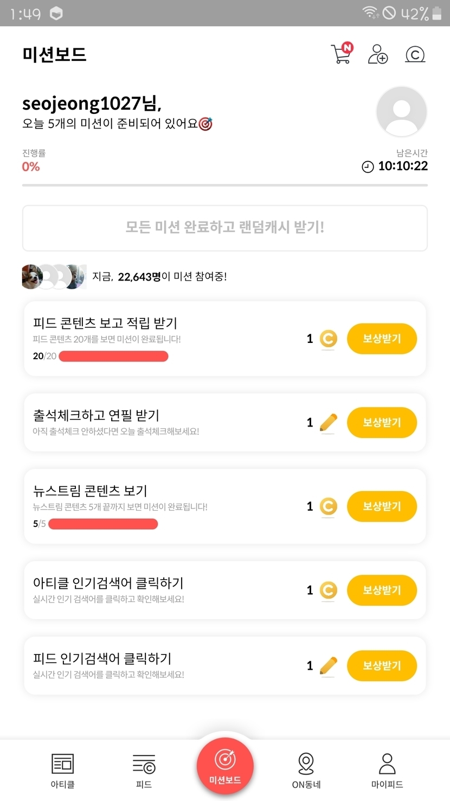Tap 모든 미션 완료하고 랜덤캐시 받기 button
Viewport: 450px width, 801px height.
pyautogui.click(x=225, y=227)
